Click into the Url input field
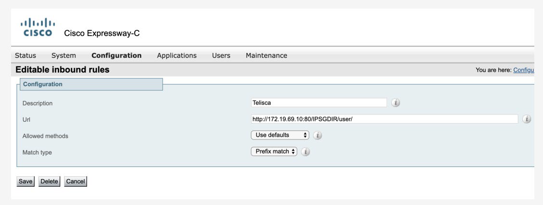Screen dimensions: 543x205 point(384,119)
